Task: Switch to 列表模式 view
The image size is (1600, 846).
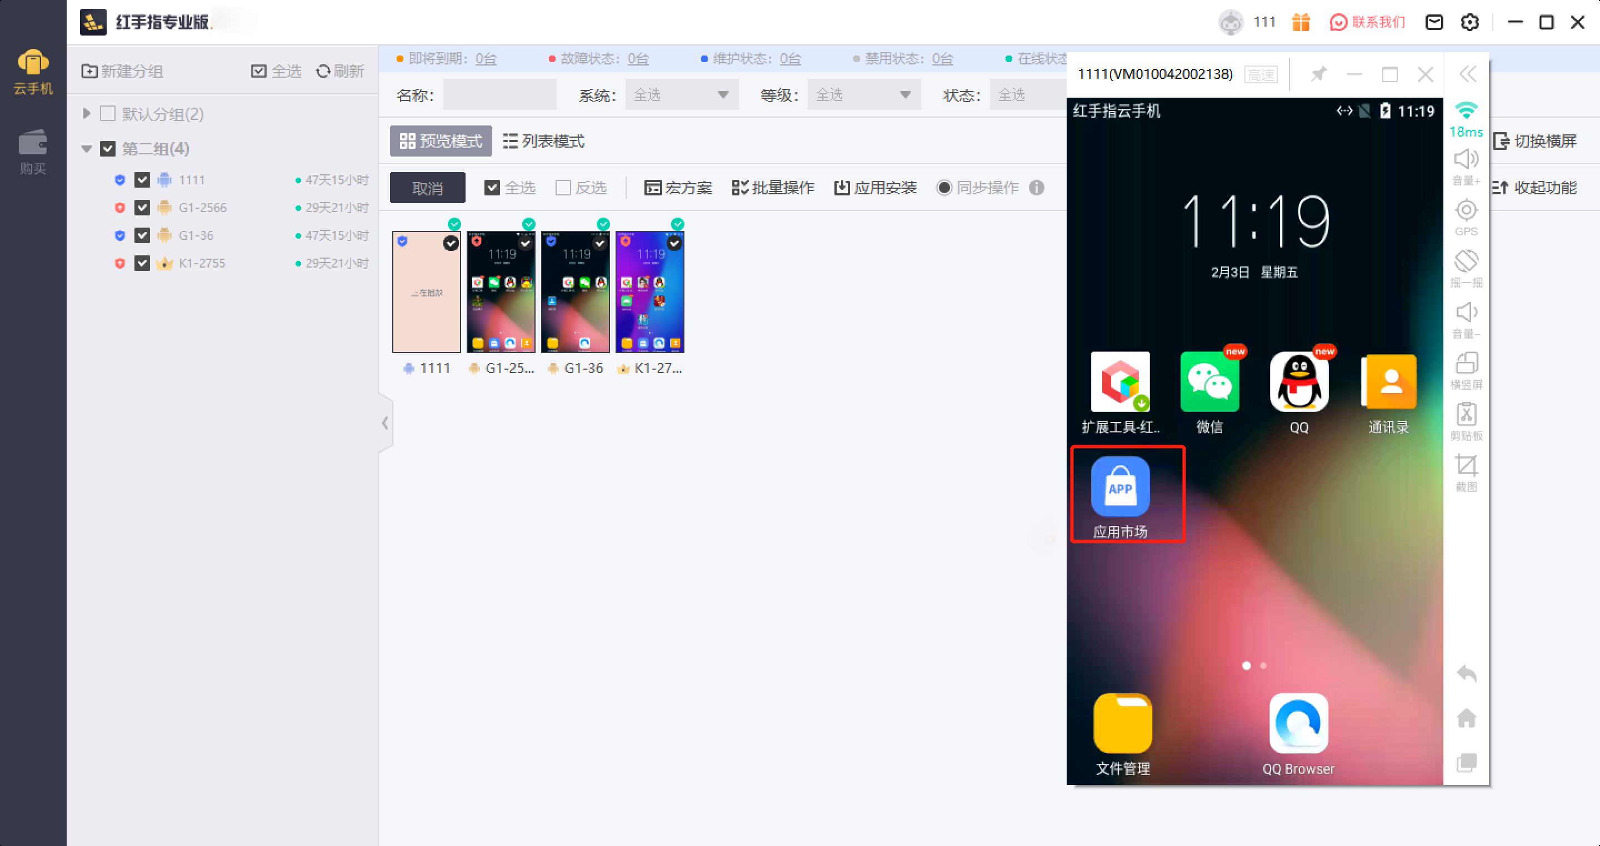Action: [543, 142]
